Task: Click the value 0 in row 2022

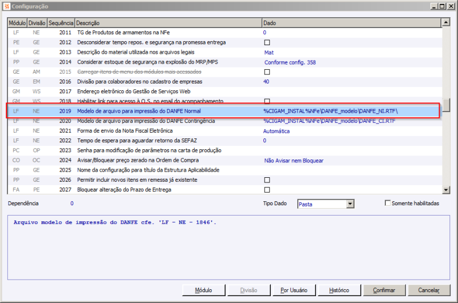Action: coord(264,141)
